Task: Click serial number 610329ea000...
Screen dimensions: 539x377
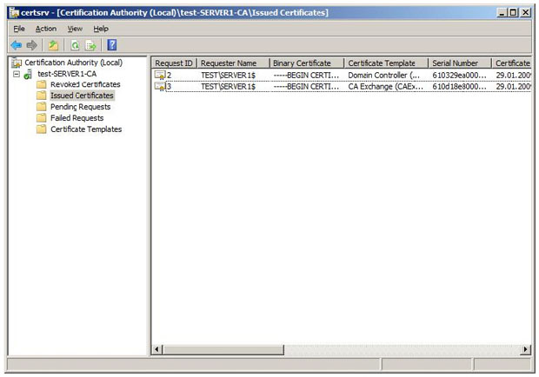Action: point(459,76)
